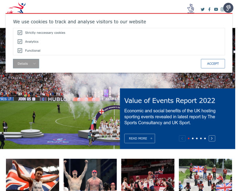Open the Facebook social link
Viewport: 238px width, 191px height.
[209, 9]
